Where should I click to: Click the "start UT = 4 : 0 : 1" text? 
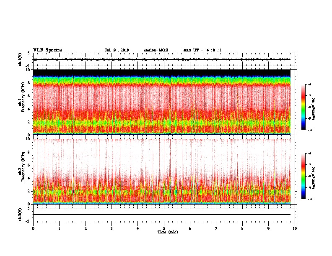tap(202, 50)
